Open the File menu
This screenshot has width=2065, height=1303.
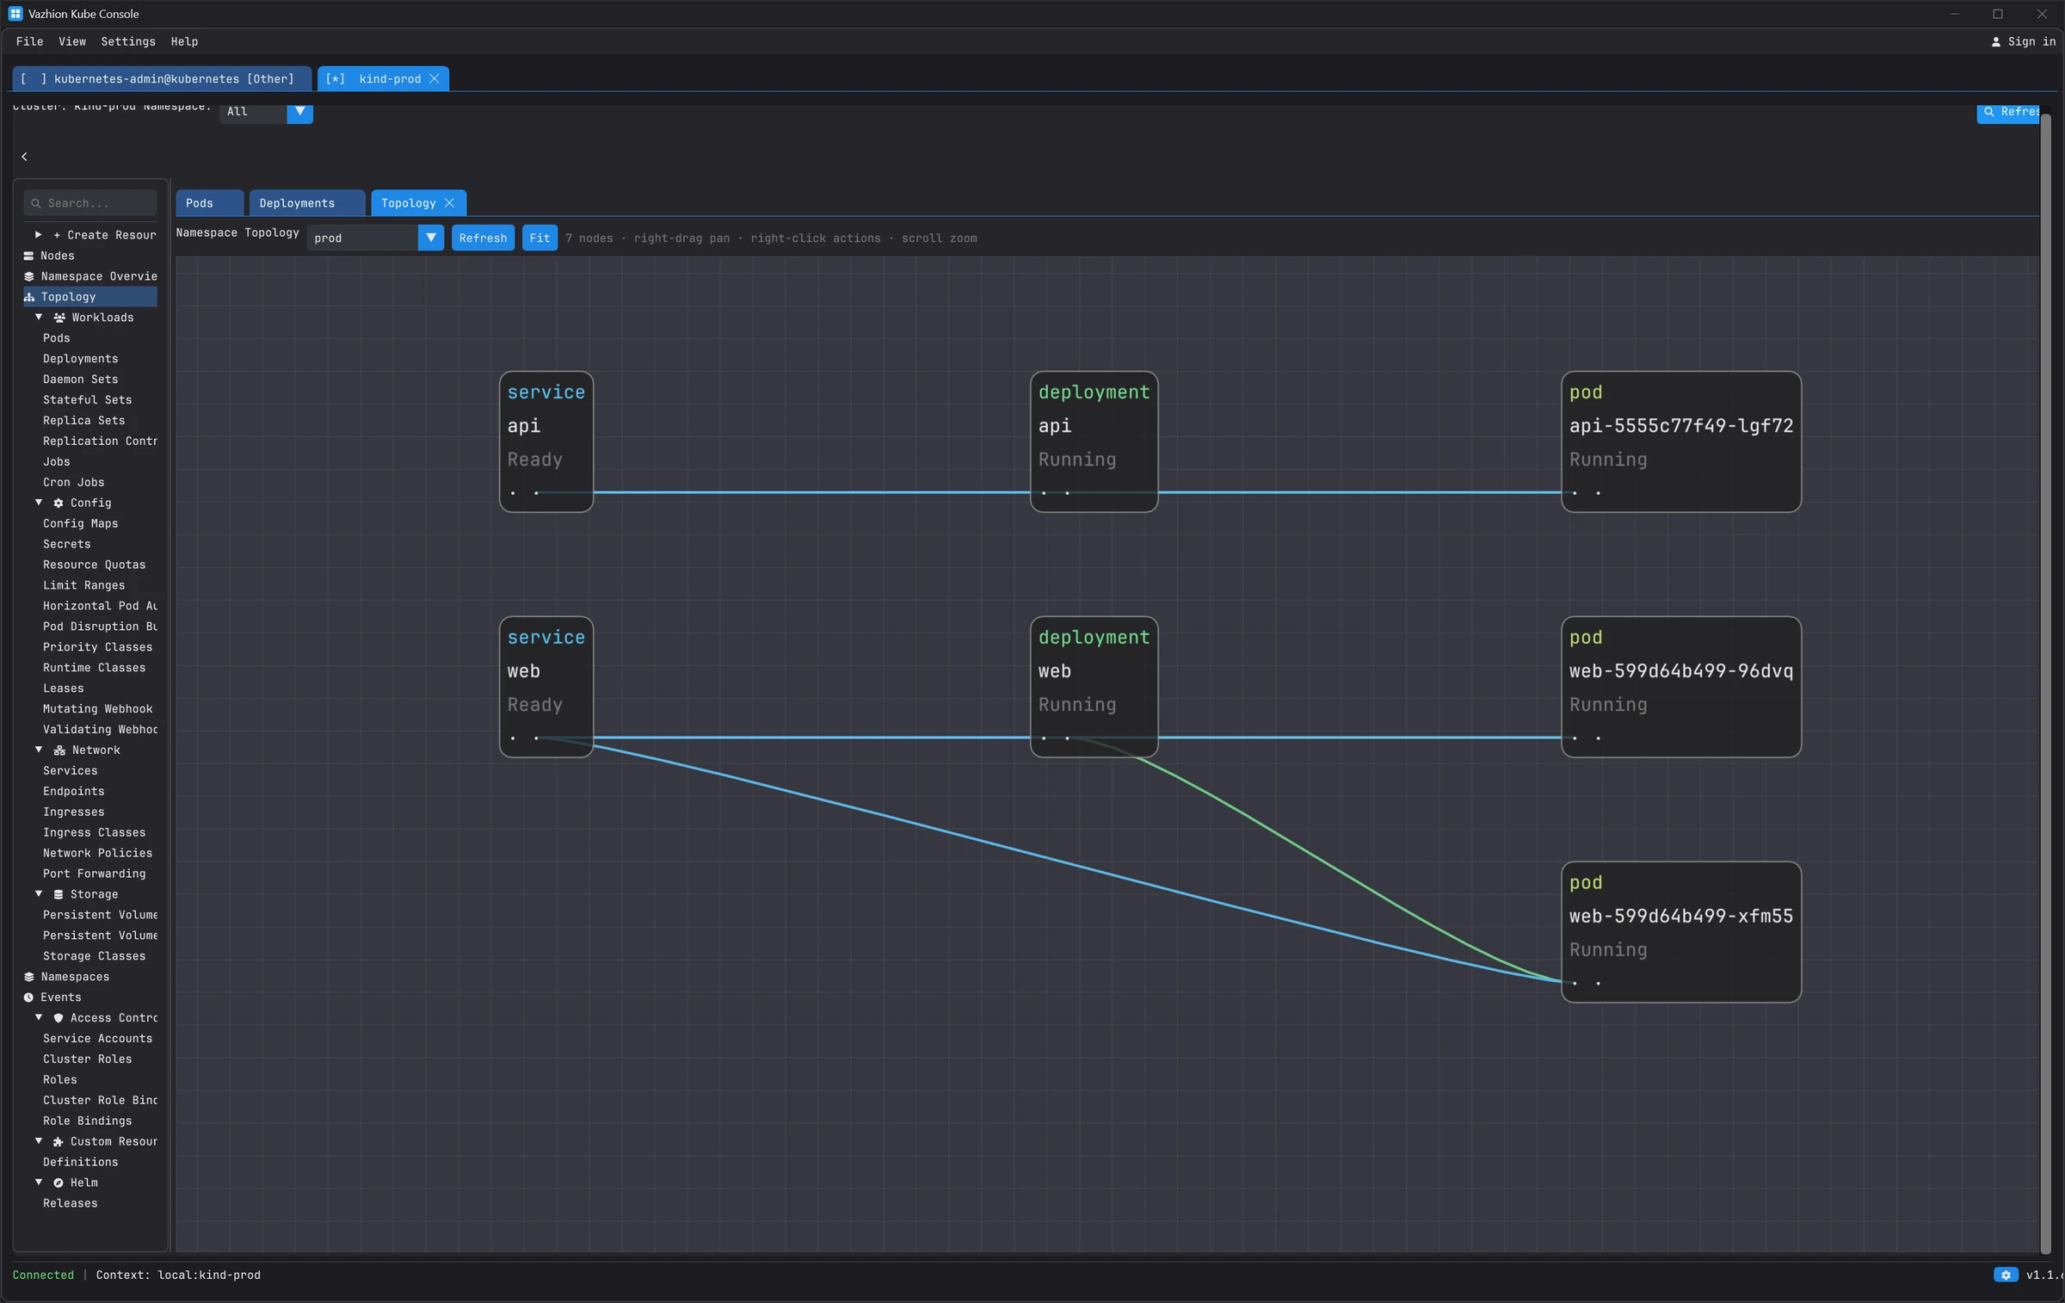click(29, 41)
